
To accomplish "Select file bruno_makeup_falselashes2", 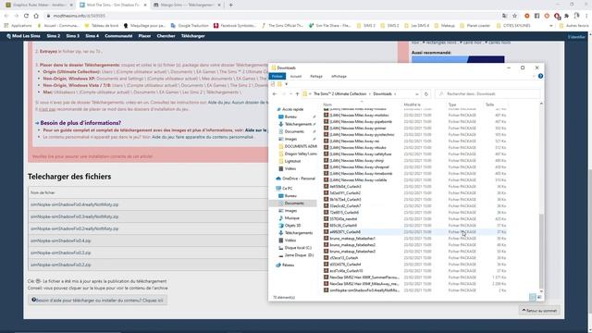I will point(352,245).
